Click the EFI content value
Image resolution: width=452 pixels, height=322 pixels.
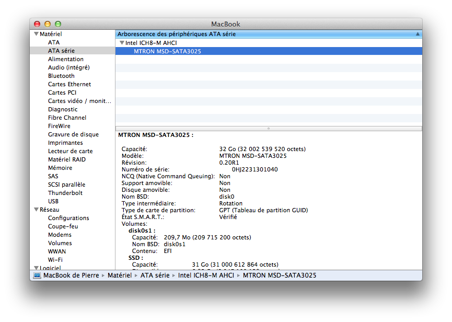pos(168,251)
